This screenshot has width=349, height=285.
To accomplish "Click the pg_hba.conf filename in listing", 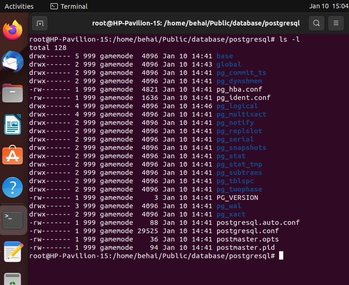I will [239, 89].
